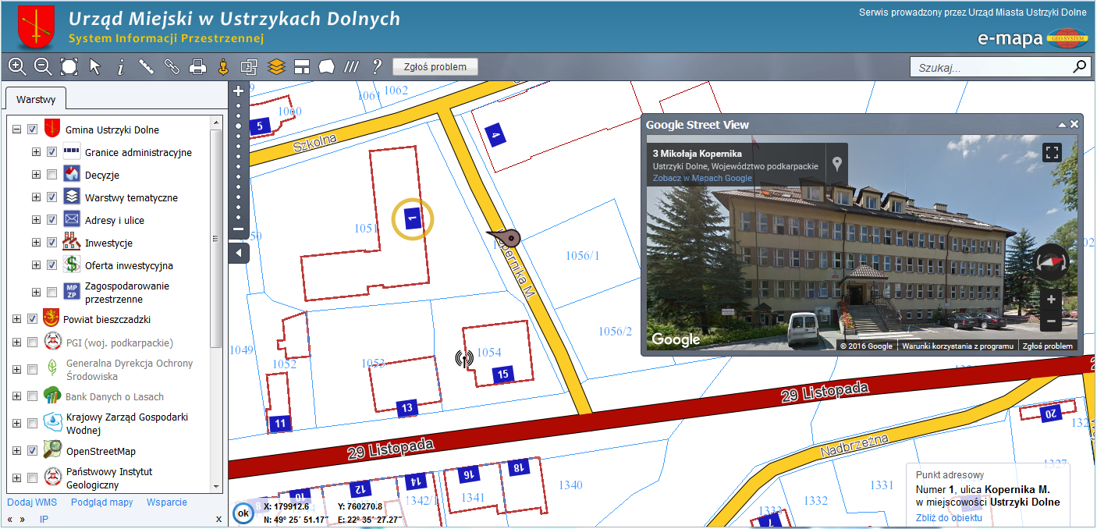The height and width of the screenshot is (529, 1097).
Task: Toggle the orange layers panel icon
Action: [275, 67]
